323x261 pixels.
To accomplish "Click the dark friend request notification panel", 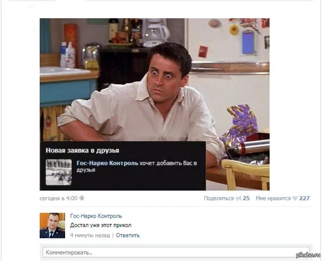I will coord(123,166).
